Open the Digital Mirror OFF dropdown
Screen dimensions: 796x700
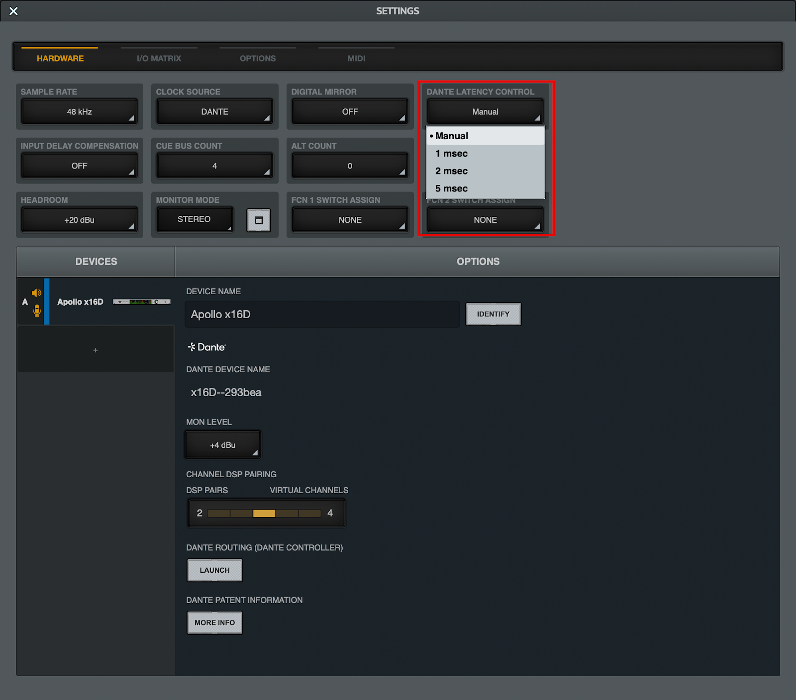pos(350,111)
